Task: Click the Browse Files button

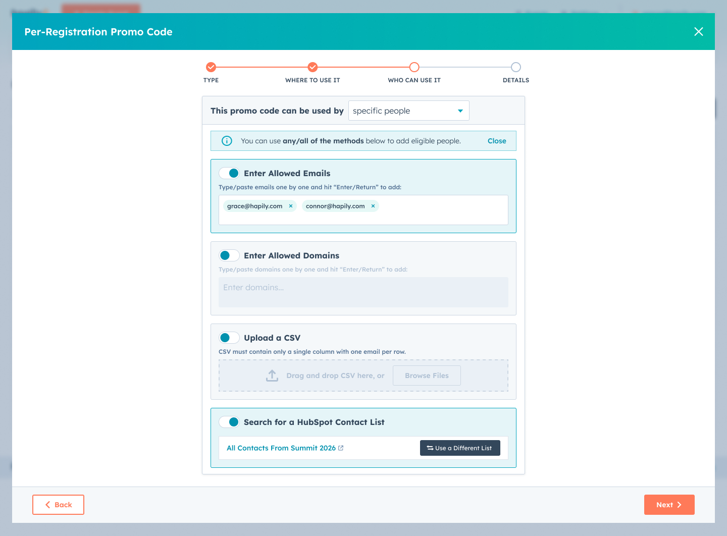Action: pos(427,376)
